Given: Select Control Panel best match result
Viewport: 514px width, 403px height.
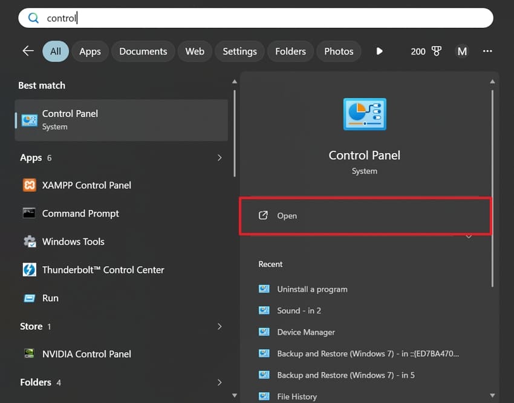Looking at the screenshot, I should pos(122,120).
